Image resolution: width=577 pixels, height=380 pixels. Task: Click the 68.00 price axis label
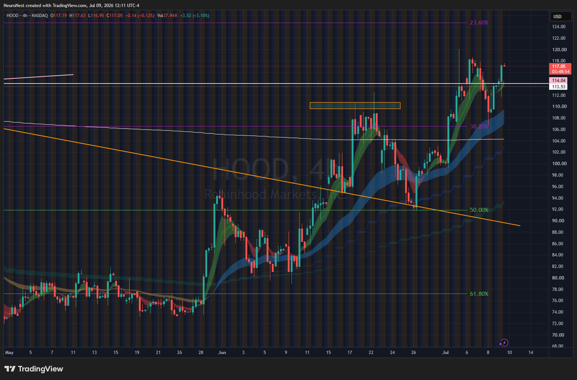pos(558,346)
